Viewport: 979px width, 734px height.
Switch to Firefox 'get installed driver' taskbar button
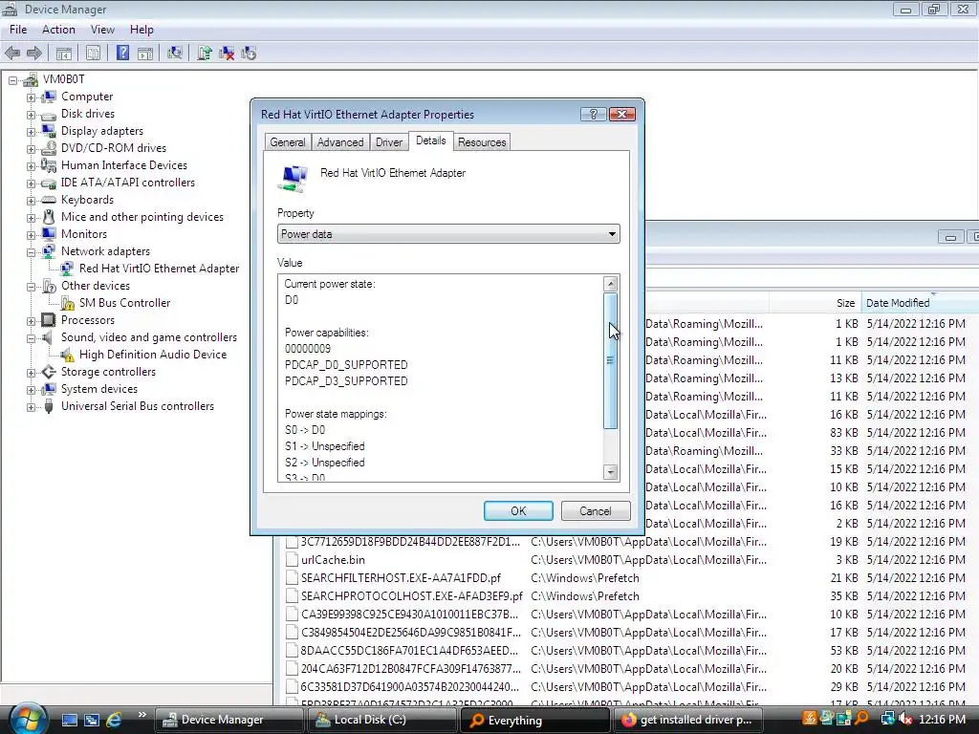[x=686, y=720]
